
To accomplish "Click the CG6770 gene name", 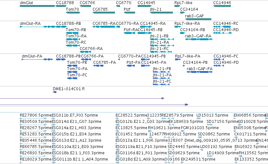I will click(x=123, y=3).
